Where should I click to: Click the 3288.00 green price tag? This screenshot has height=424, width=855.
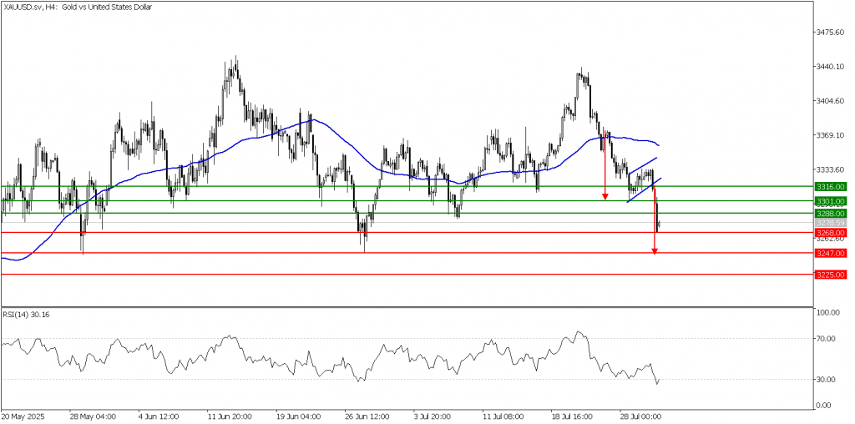click(x=831, y=214)
